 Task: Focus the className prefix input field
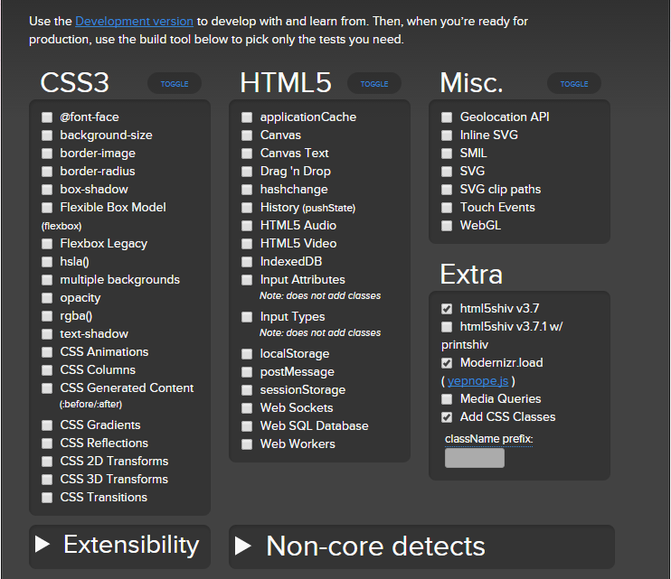point(474,458)
